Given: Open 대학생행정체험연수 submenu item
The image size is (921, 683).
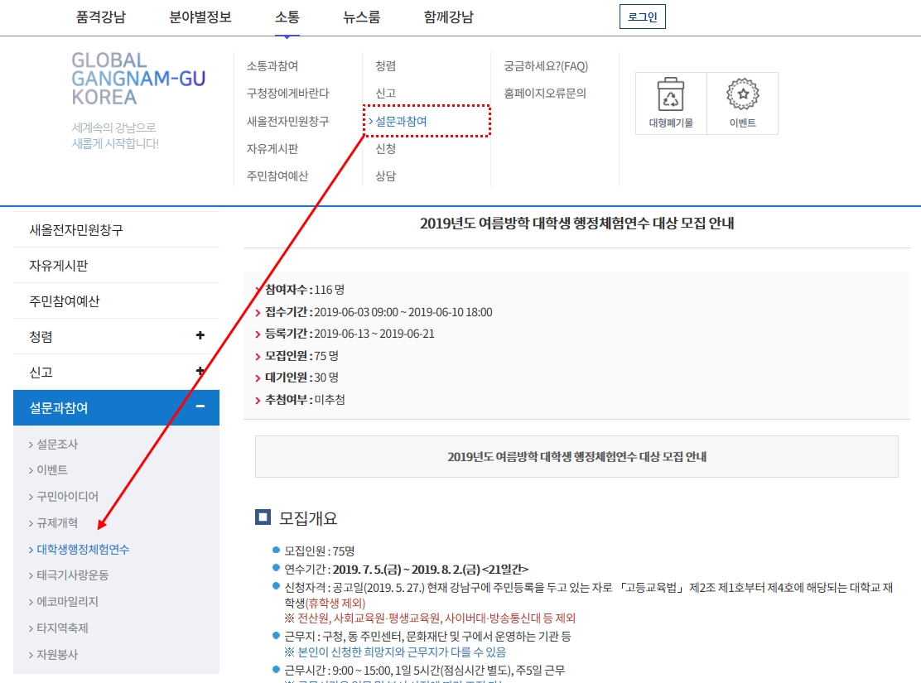Looking at the screenshot, I should click(83, 549).
